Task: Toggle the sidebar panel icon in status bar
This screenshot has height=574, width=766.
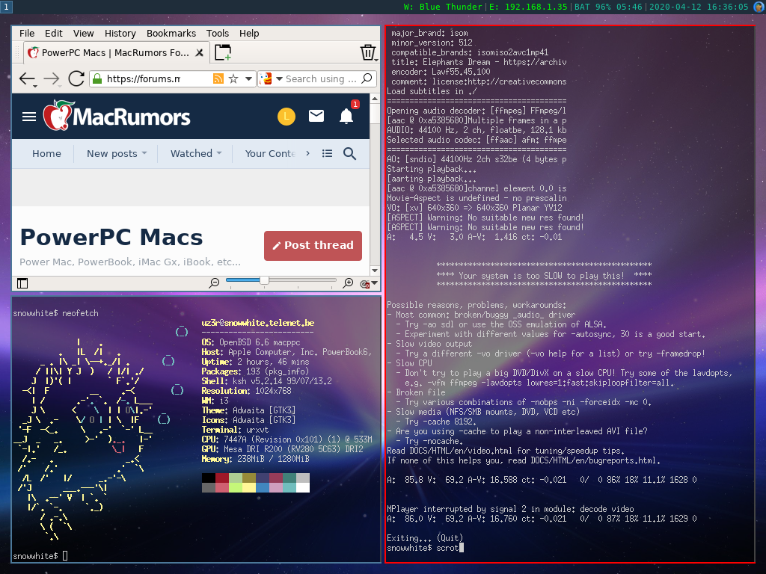Action: coord(22,283)
